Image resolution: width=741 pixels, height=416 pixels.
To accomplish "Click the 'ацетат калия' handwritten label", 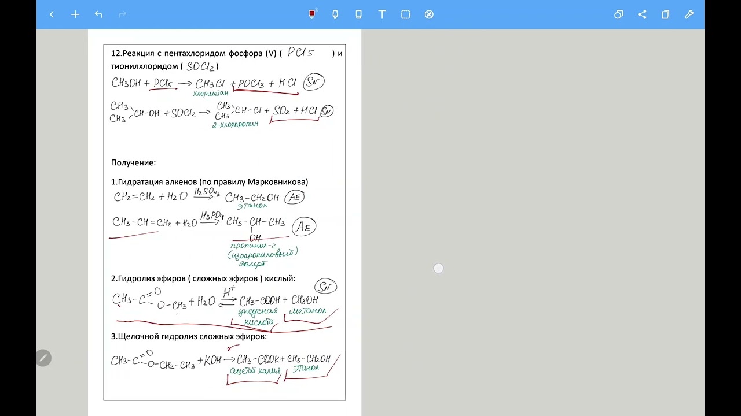I will click(255, 370).
